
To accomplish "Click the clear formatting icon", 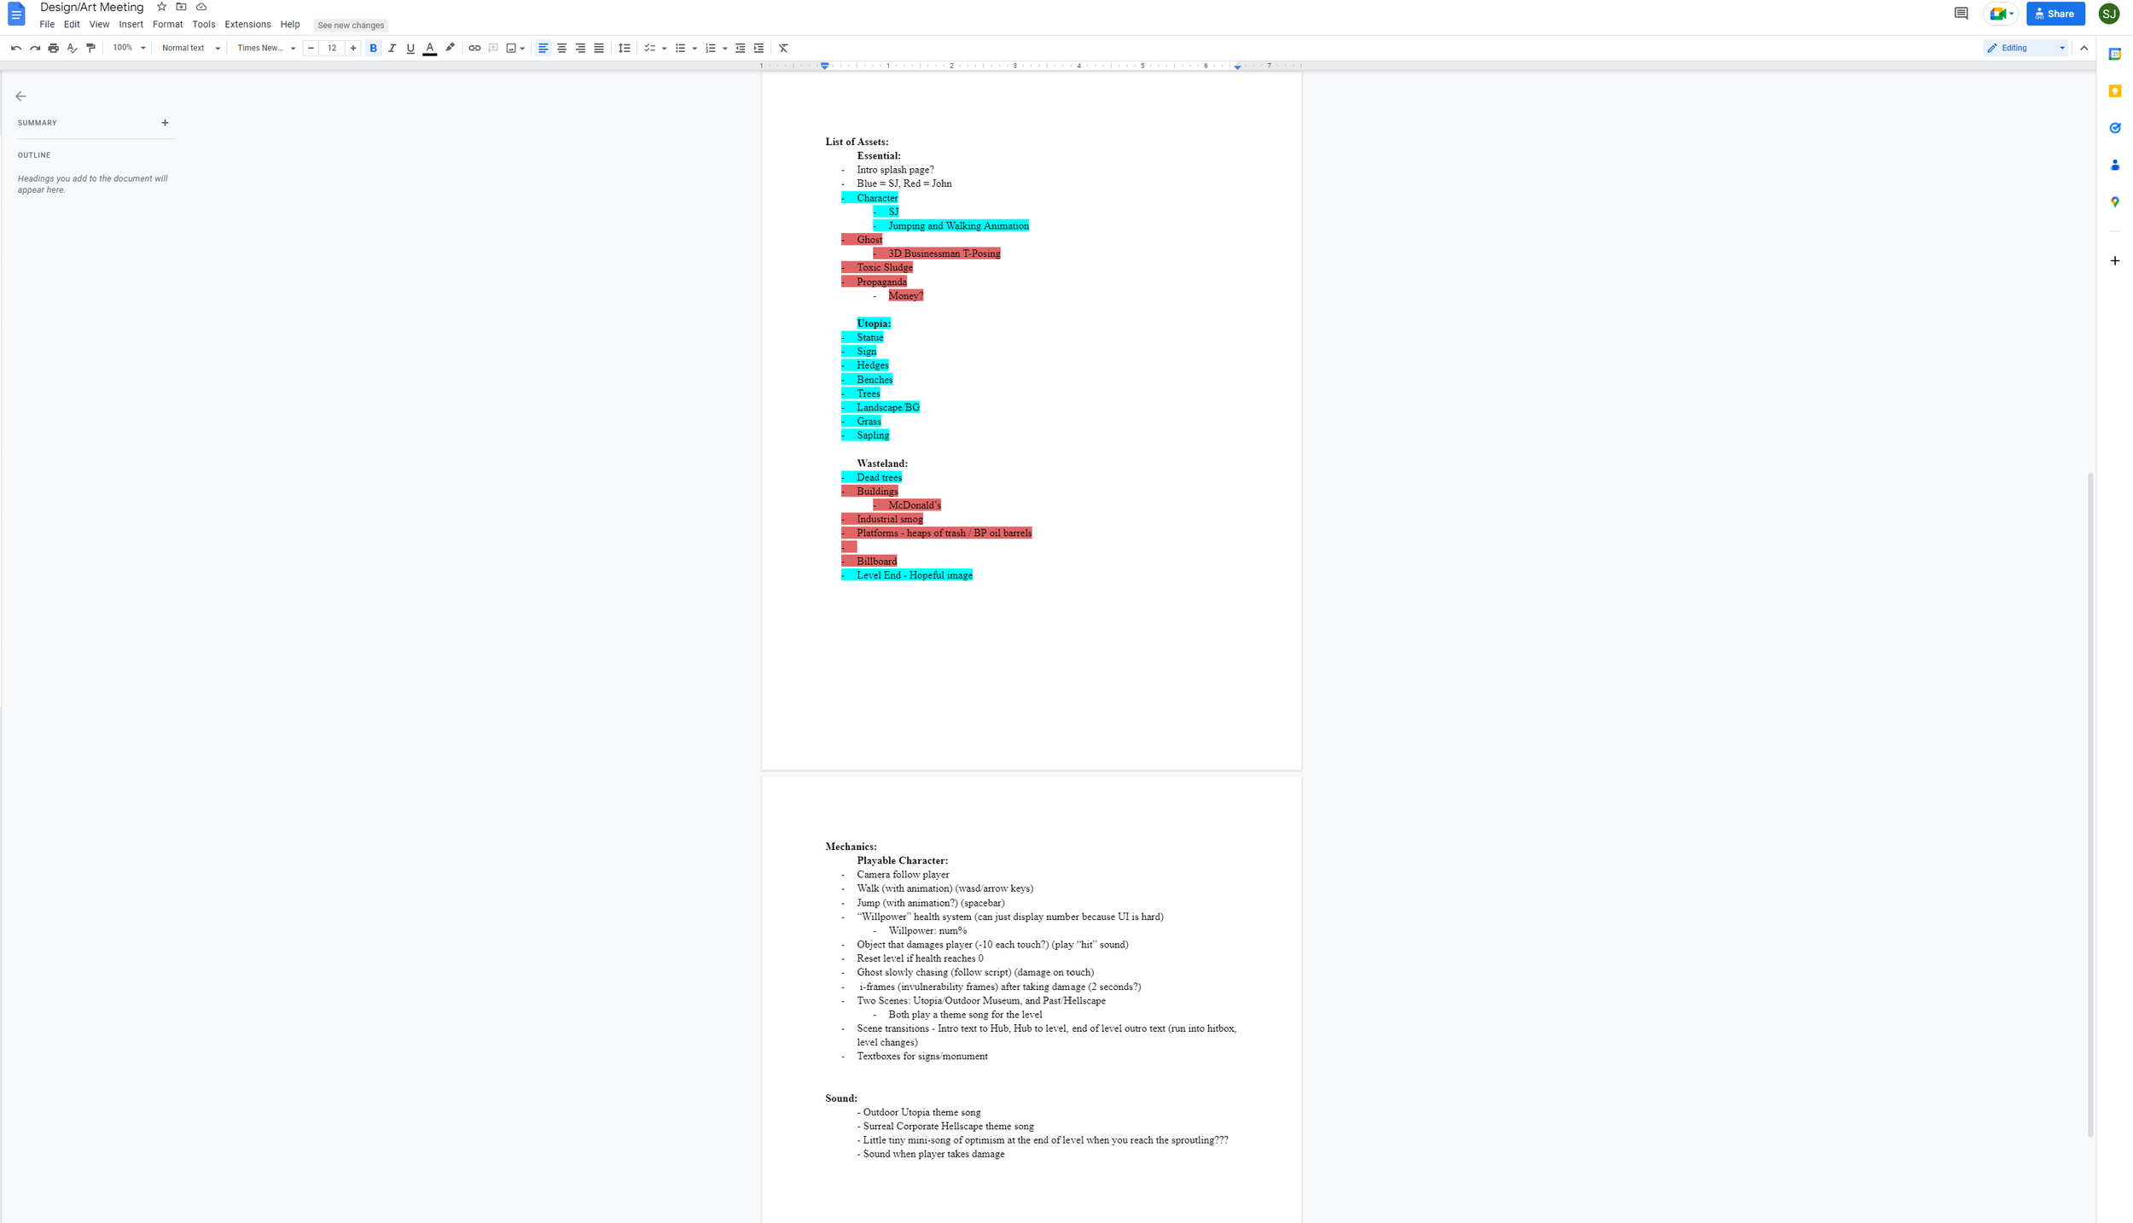I will (783, 48).
